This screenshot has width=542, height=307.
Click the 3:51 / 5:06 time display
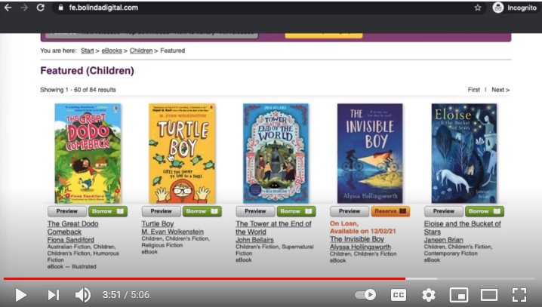pos(126,295)
